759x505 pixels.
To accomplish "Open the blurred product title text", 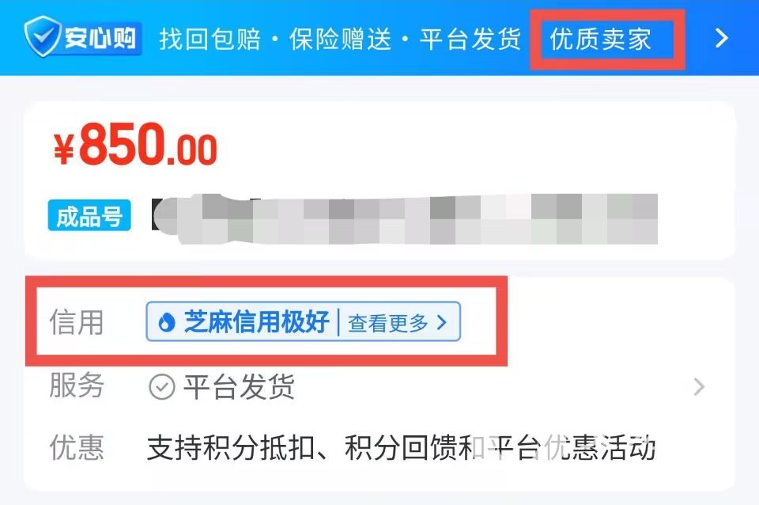I will click(405, 218).
